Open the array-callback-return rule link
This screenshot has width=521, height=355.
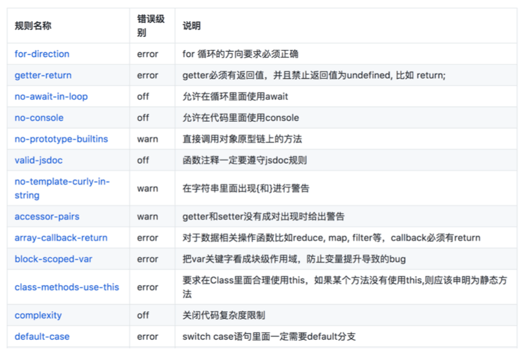click(61, 238)
